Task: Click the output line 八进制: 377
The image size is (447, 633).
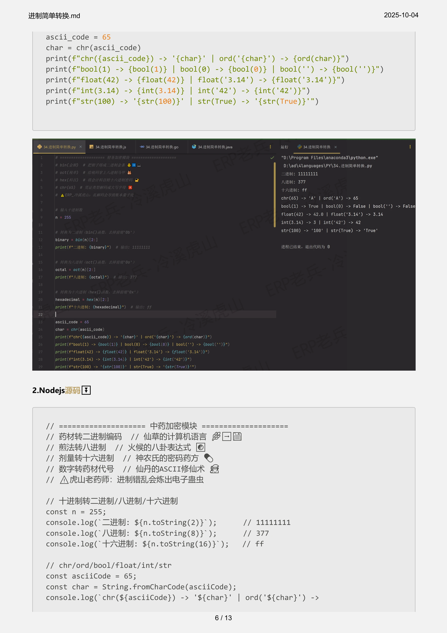Action: [x=293, y=182]
